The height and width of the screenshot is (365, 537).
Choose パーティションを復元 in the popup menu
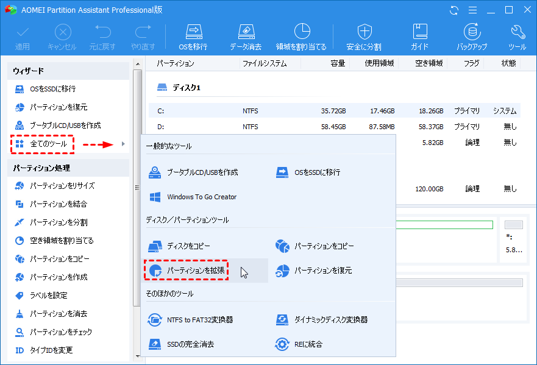pos(313,271)
